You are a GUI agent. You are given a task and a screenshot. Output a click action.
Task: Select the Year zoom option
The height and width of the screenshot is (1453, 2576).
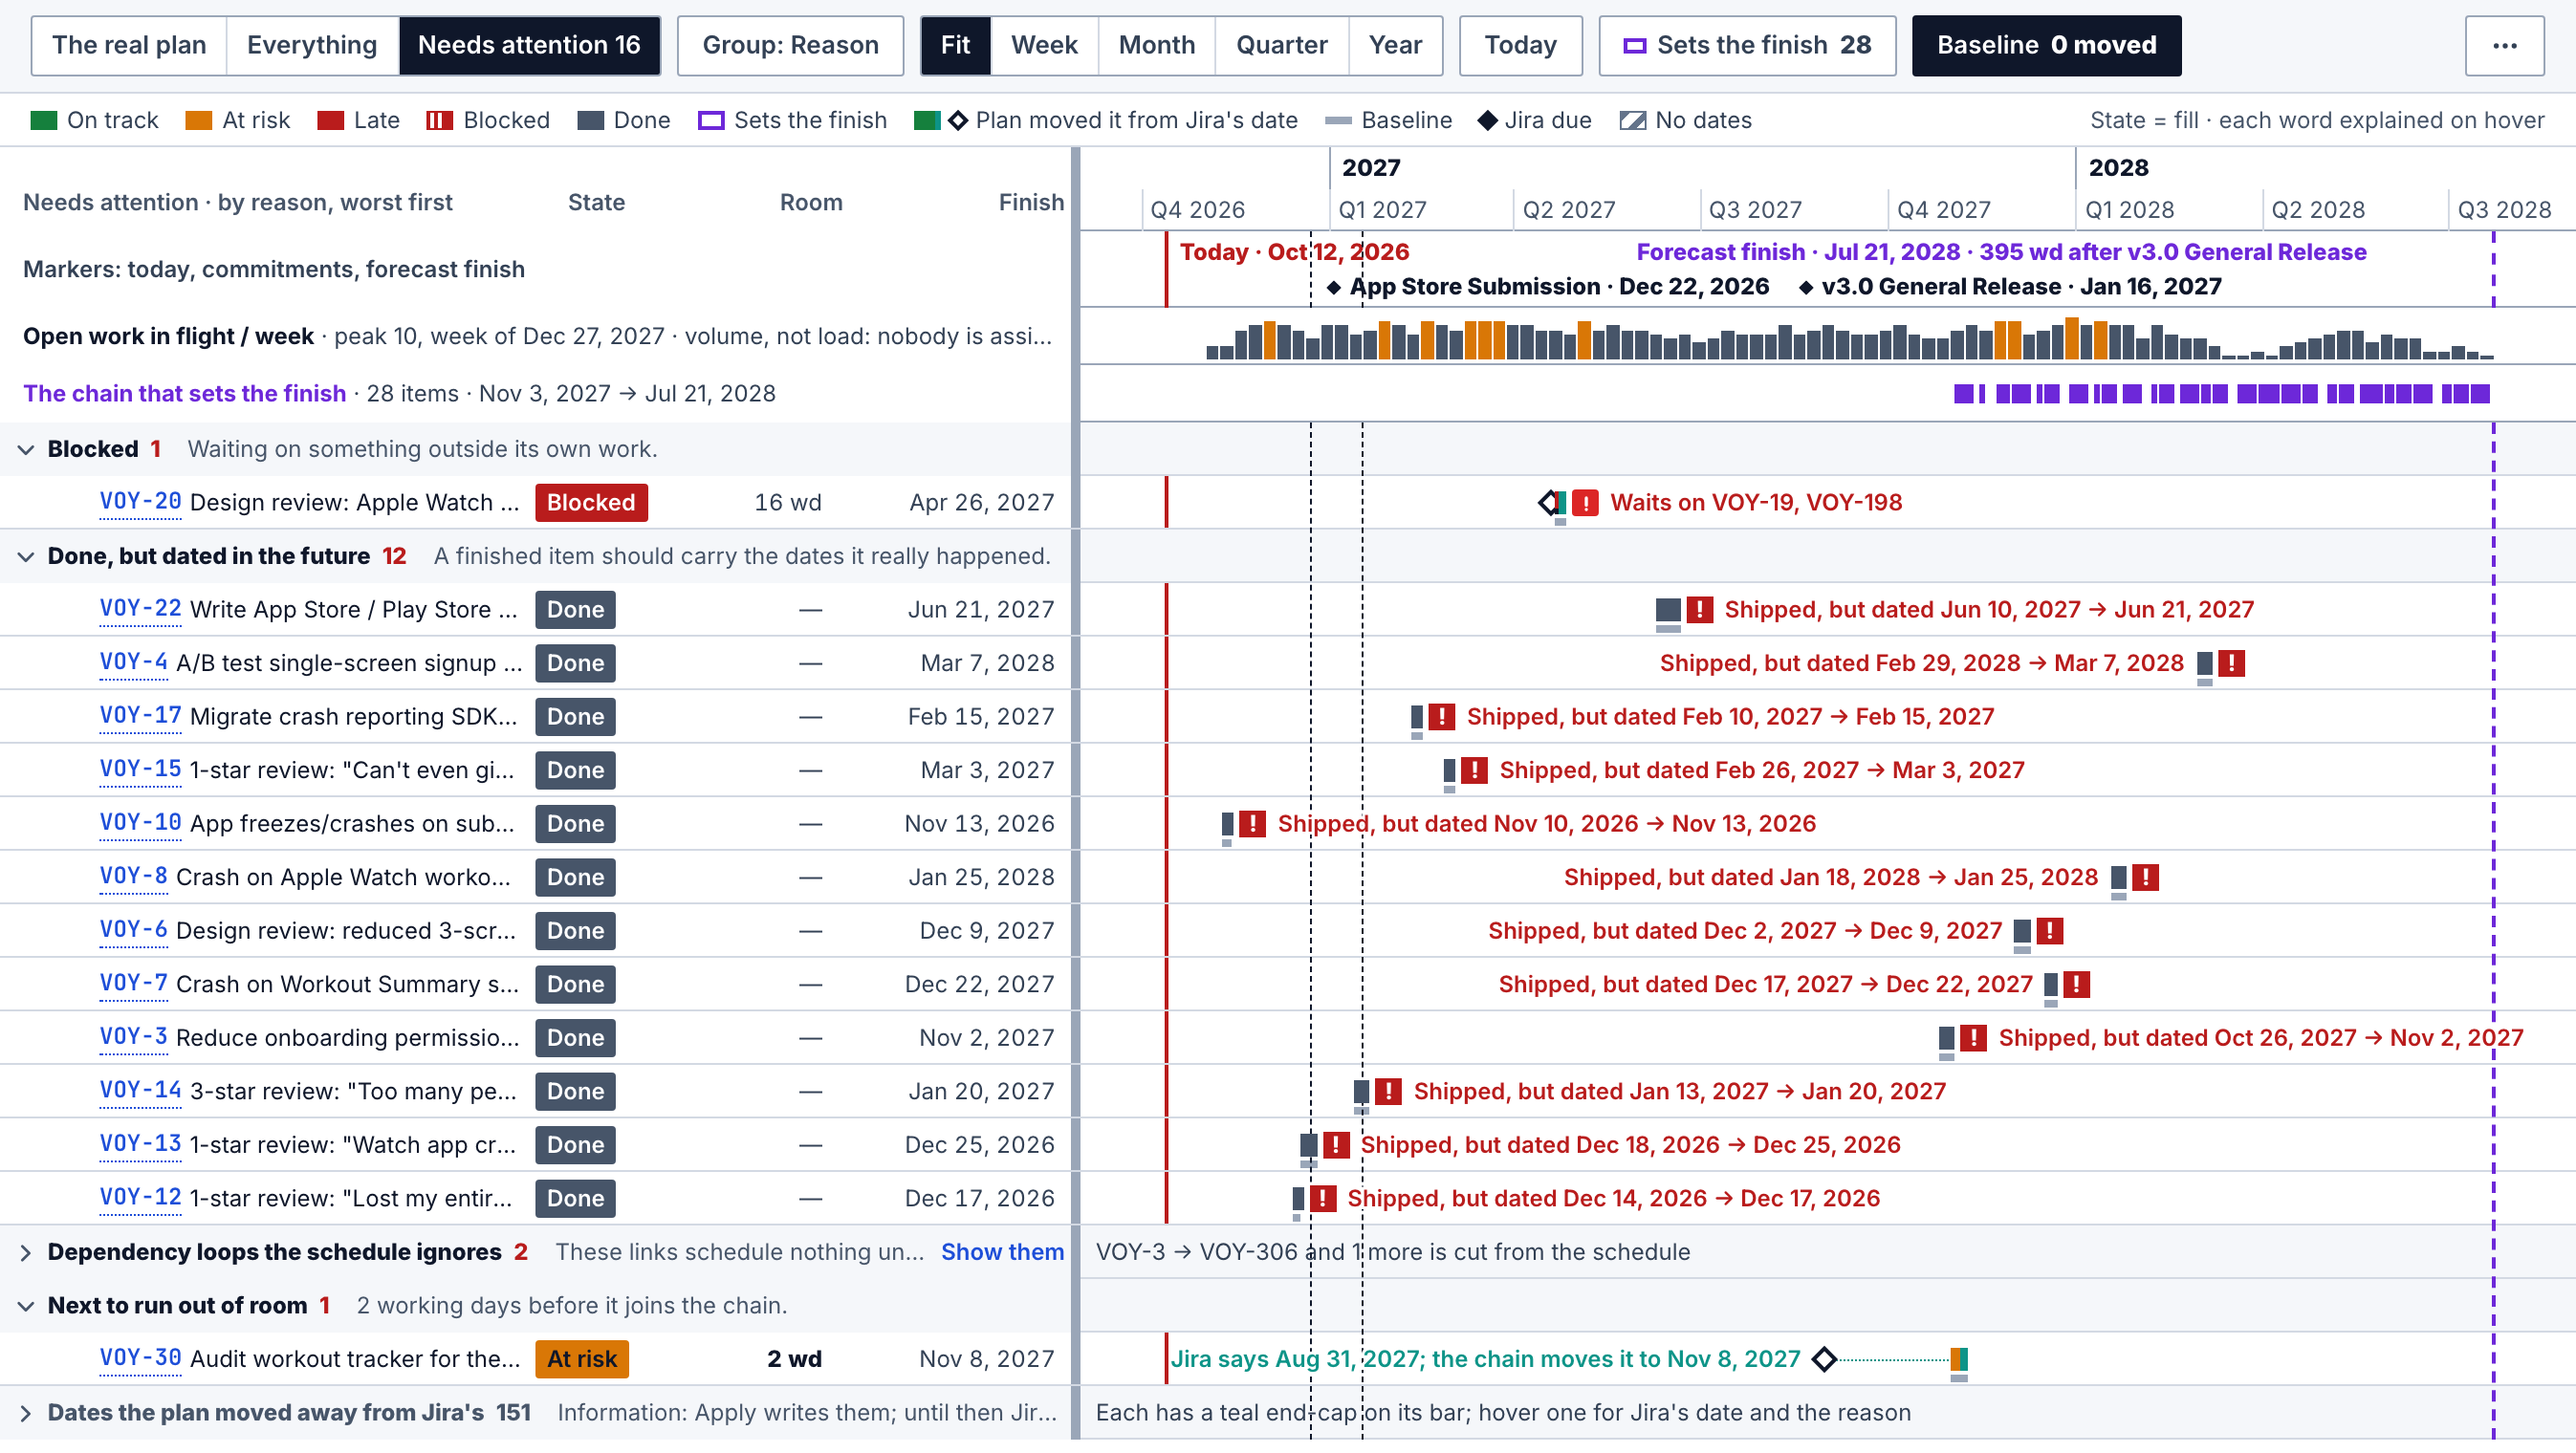(x=1395, y=45)
